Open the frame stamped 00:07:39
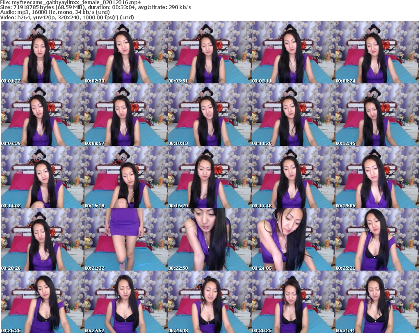The image size is (420, 333). [43, 115]
